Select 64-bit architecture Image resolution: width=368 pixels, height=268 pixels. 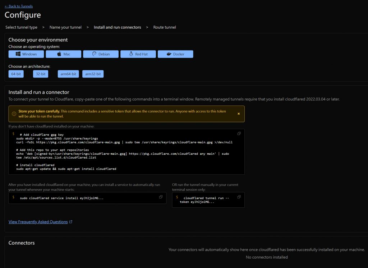coord(16,74)
